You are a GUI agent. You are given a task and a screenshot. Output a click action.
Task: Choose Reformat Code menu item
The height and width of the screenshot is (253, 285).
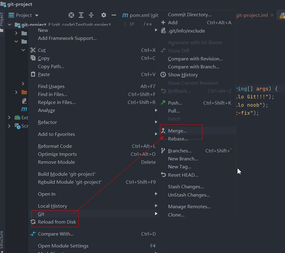(94, 146)
